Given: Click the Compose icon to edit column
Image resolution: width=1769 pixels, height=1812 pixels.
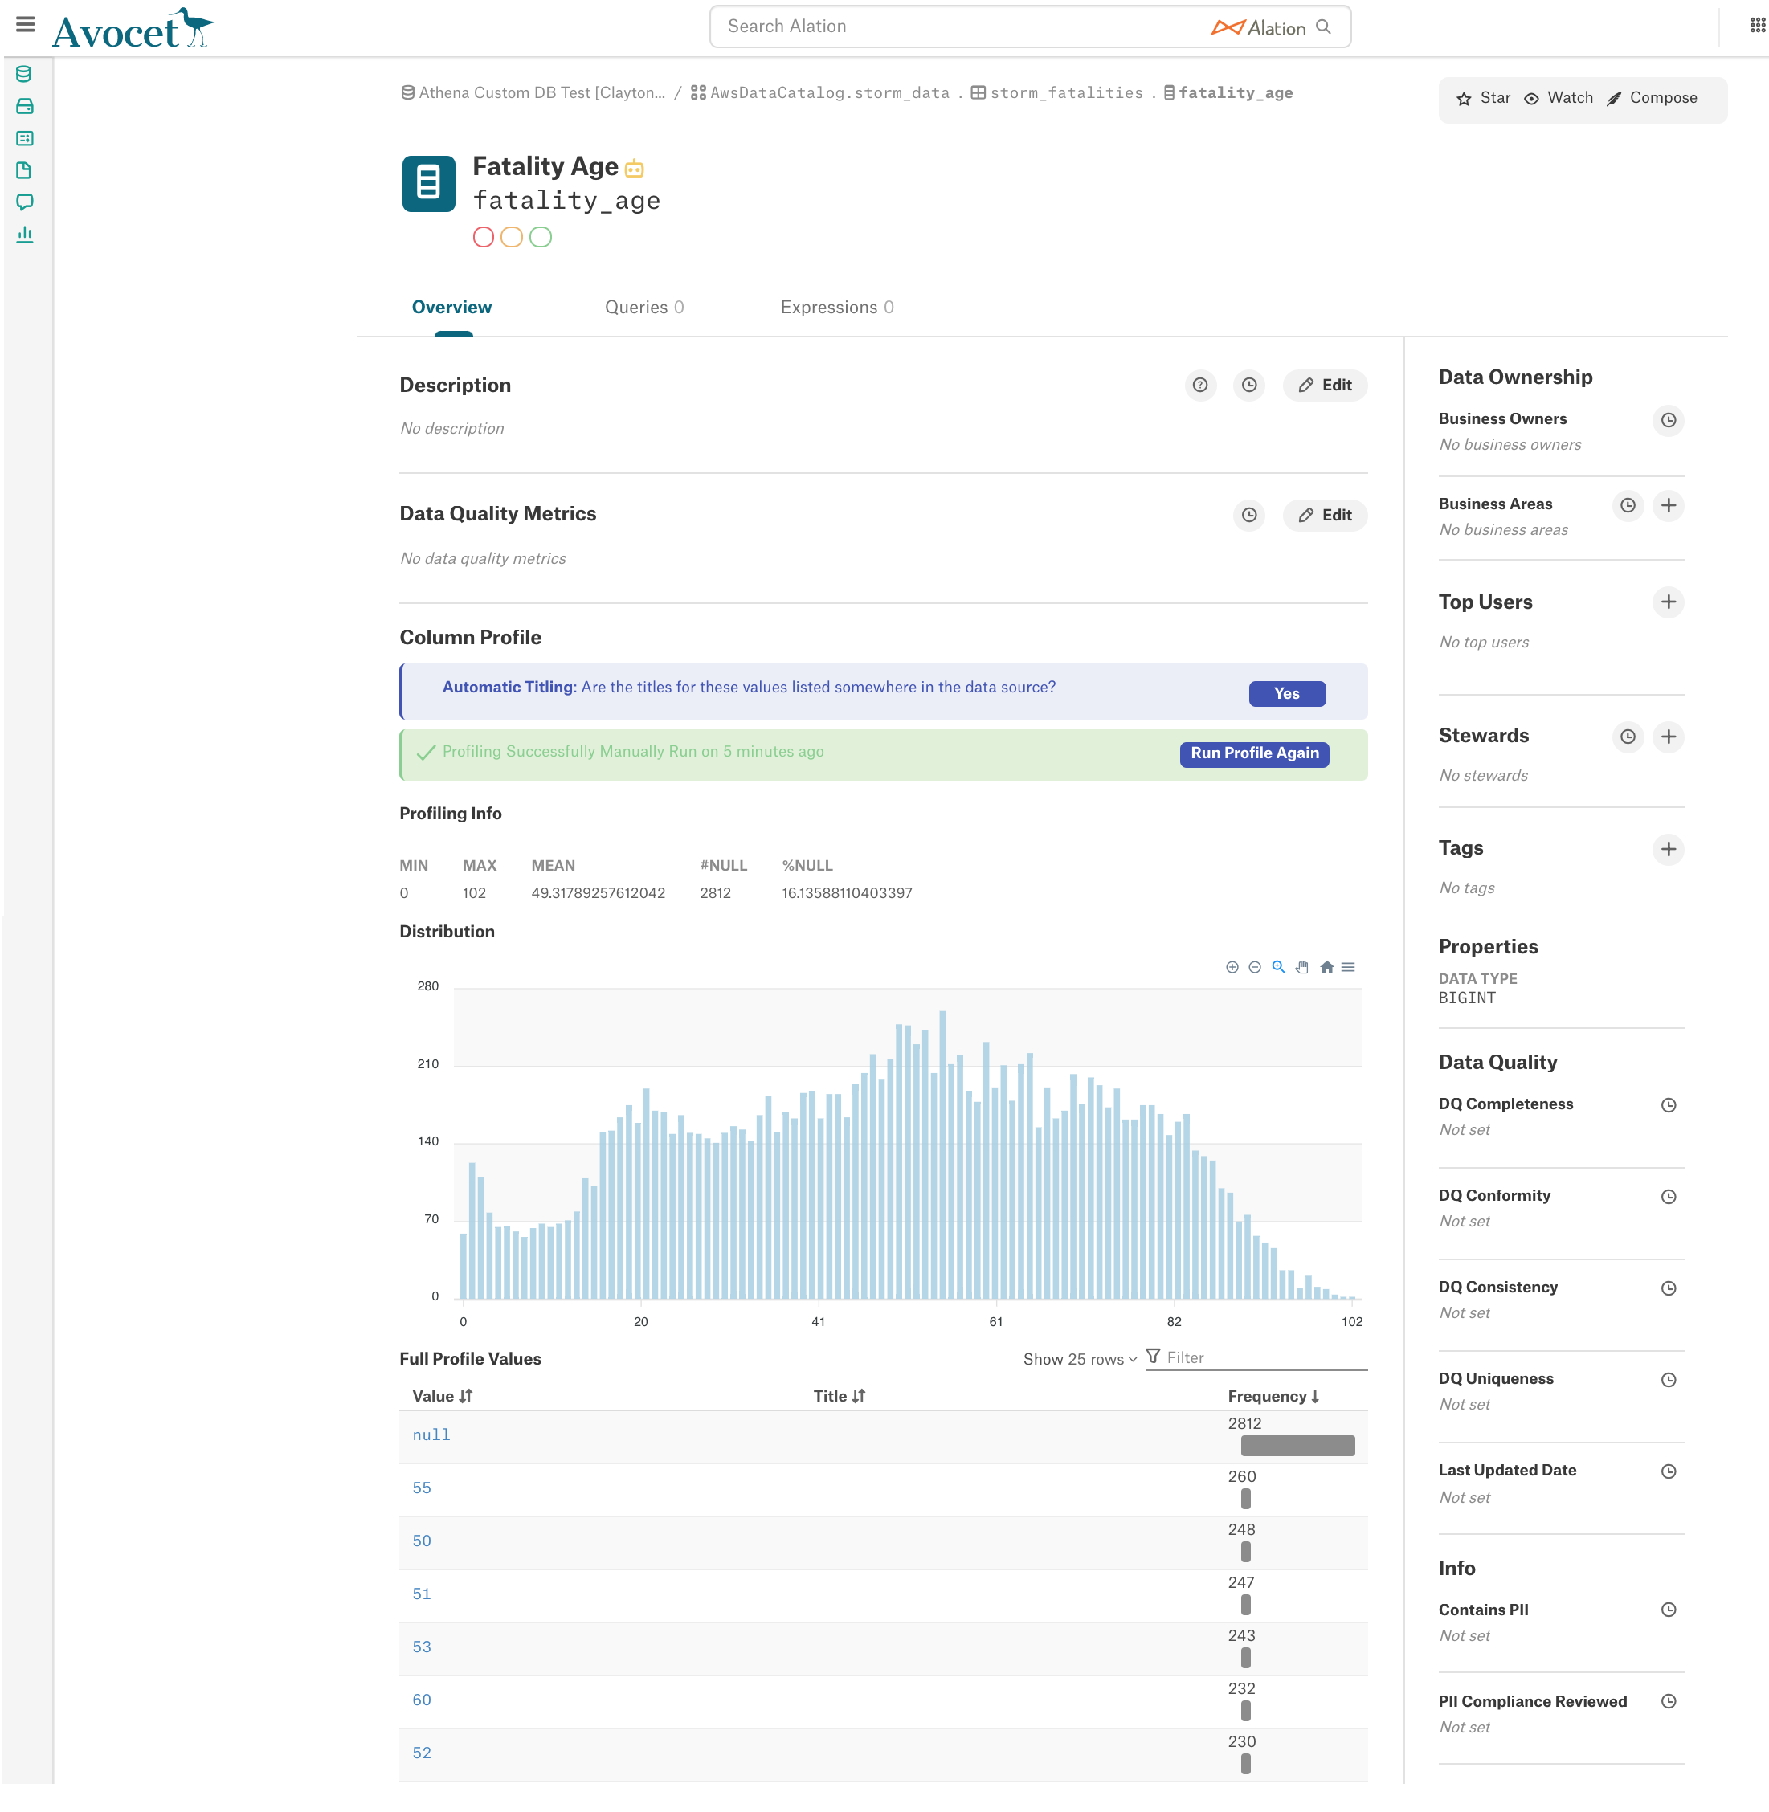Looking at the screenshot, I should pyautogui.click(x=1618, y=99).
